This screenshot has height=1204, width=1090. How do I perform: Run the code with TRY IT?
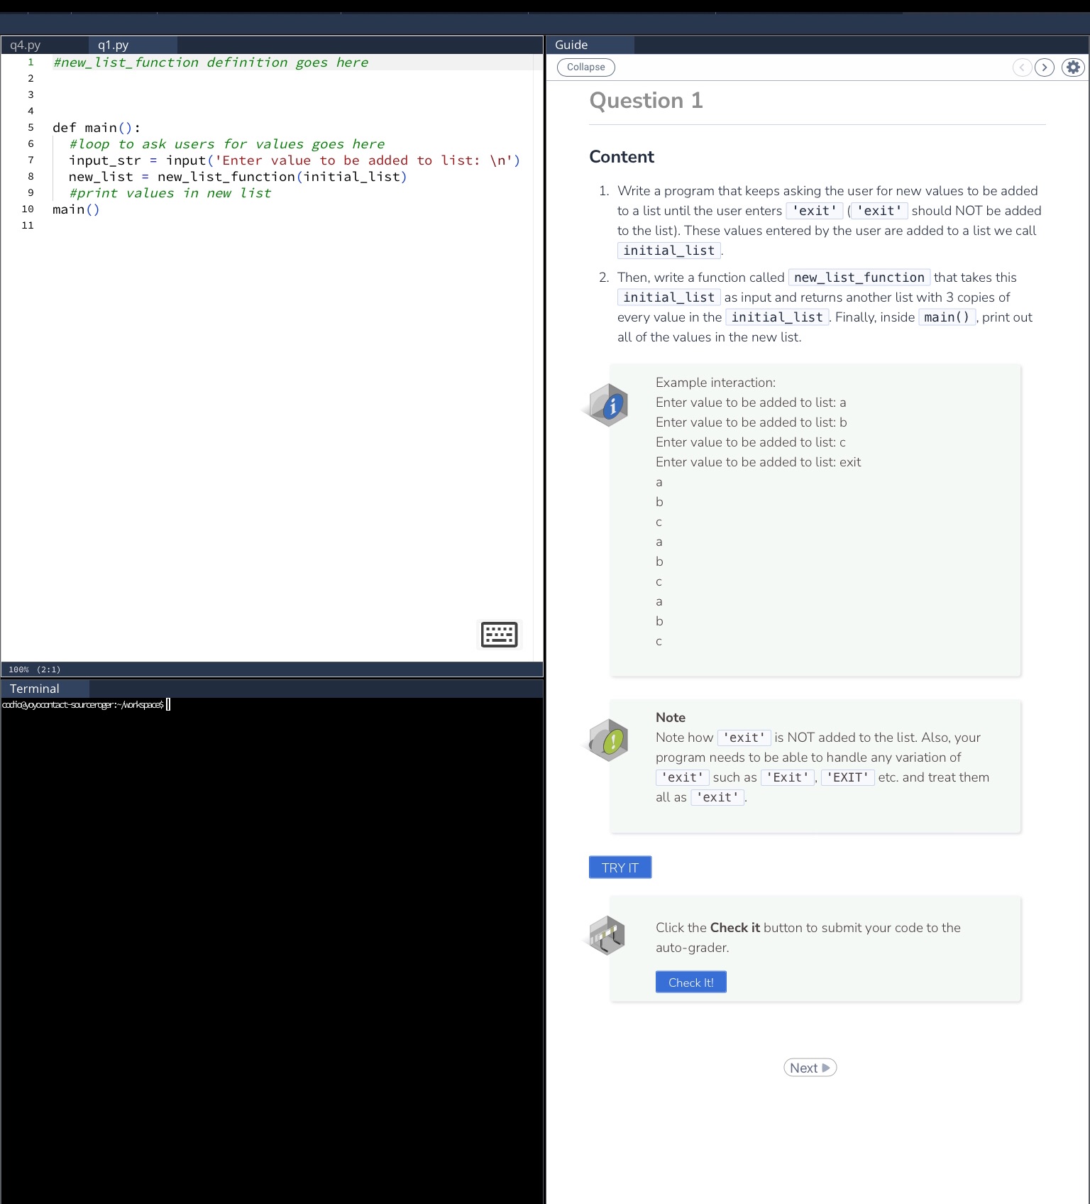tap(620, 868)
